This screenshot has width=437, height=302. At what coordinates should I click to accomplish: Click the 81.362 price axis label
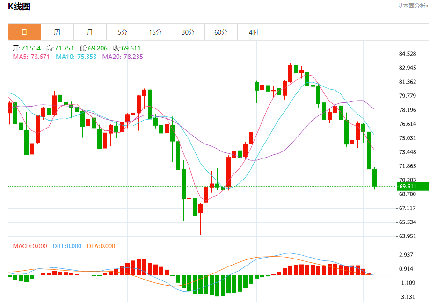pos(408,82)
